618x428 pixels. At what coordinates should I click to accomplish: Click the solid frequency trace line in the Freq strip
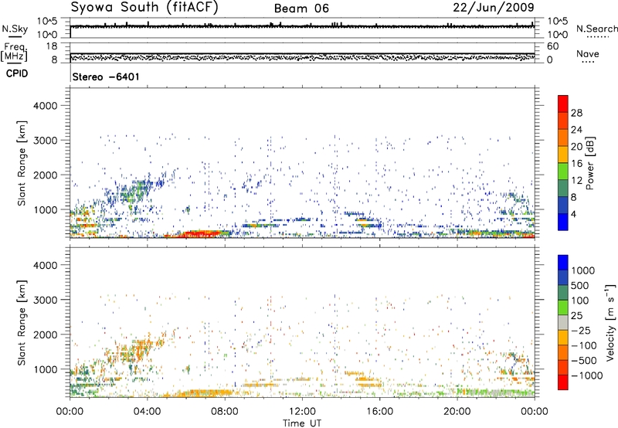tap(302, 53)
